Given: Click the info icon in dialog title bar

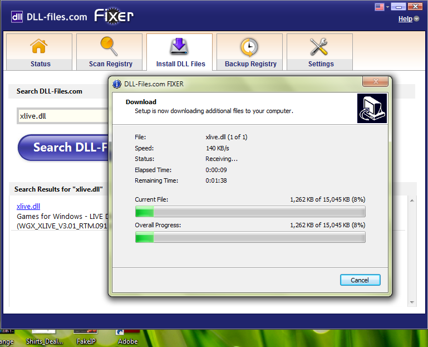Looking at the screenshot, I should 117,84.
